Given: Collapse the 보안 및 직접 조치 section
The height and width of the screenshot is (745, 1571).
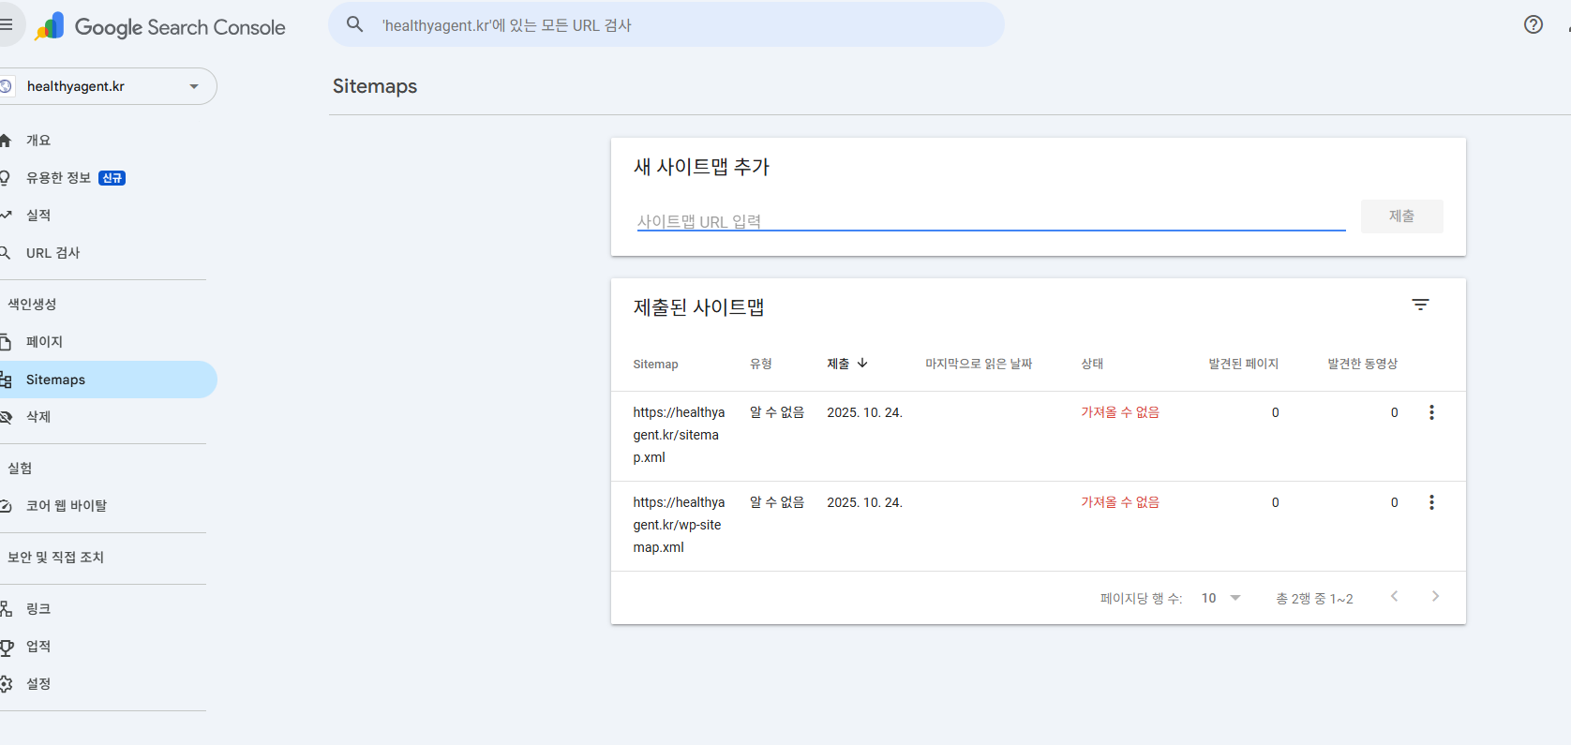Looking at the screenshot, I should (55, 558).
